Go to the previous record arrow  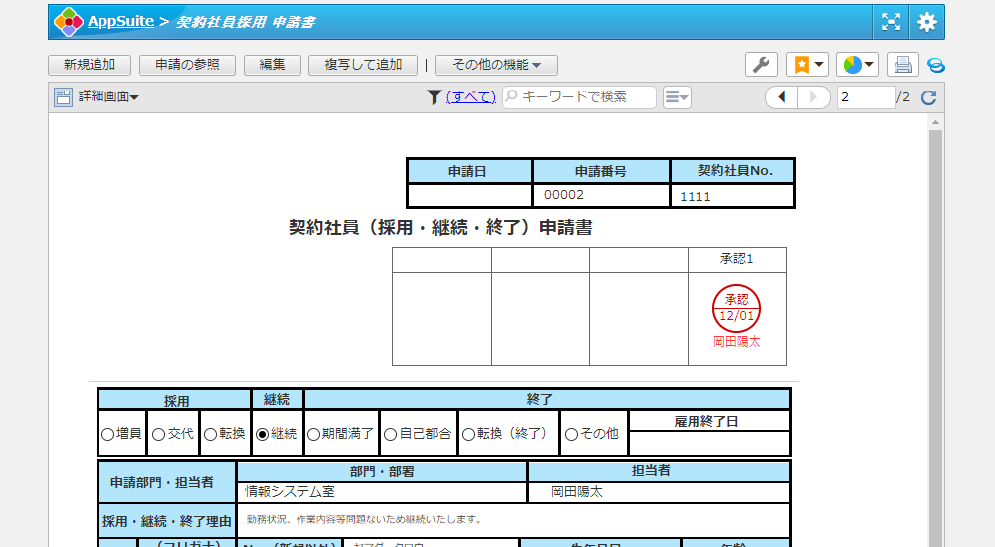(782, 97)
